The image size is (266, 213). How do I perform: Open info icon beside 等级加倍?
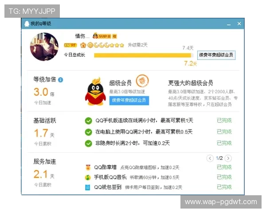tap(61, 80)
